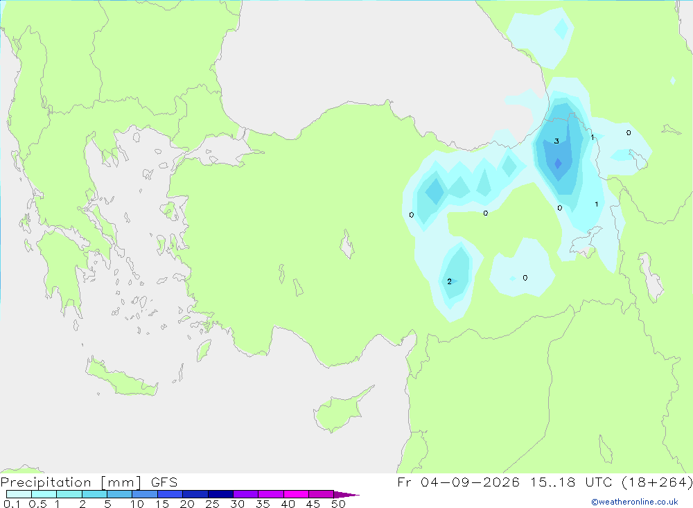Viewport: 693px width, 508px height.
Task: Click the '45' legend scale label
Action: click(313, 504)
